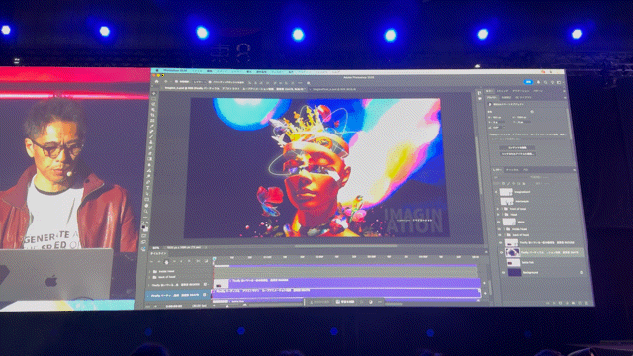Open the Apple menu
633x356 pixels.
pos(158,70)
